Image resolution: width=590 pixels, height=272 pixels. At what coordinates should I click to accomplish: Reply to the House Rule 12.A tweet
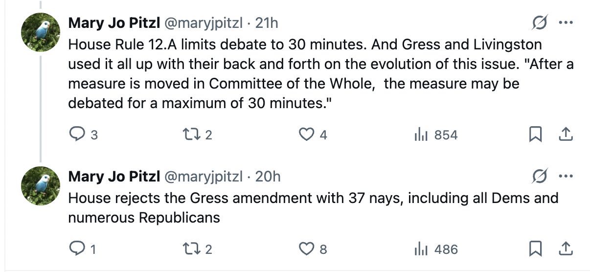coord(77,135)
